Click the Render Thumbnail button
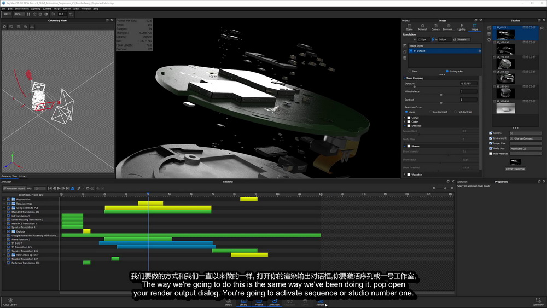 (515, 169)
